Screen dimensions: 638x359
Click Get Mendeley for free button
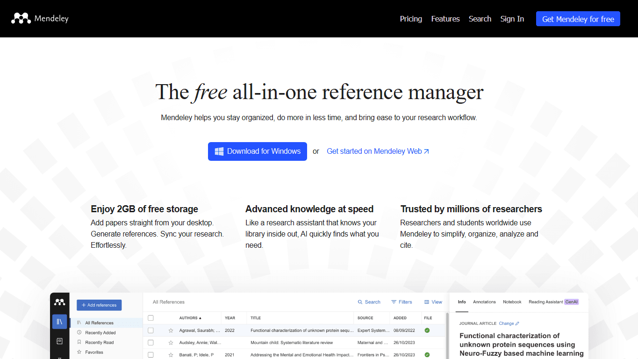(x=578, y=19)
